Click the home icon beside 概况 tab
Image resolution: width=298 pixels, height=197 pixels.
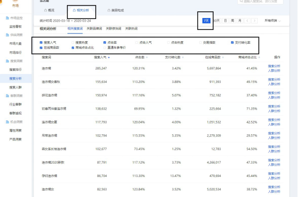tap(45, 10)
